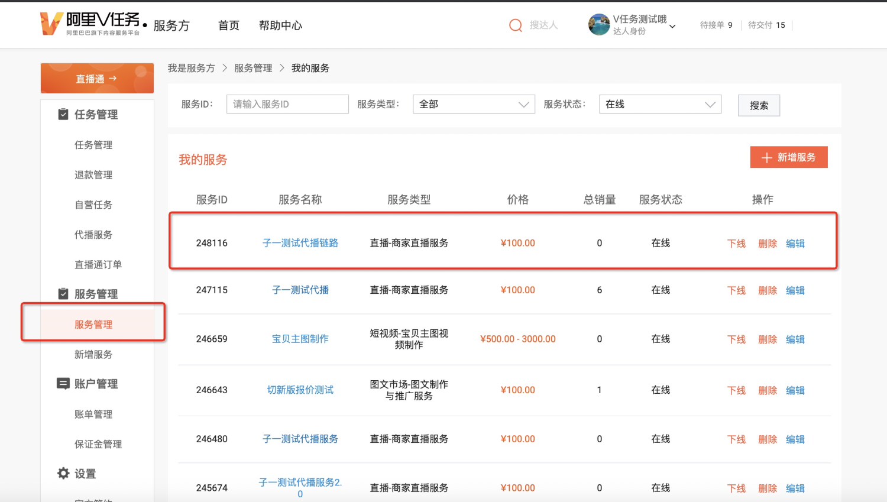Click service ID 246659 cell

coord(212,339)
